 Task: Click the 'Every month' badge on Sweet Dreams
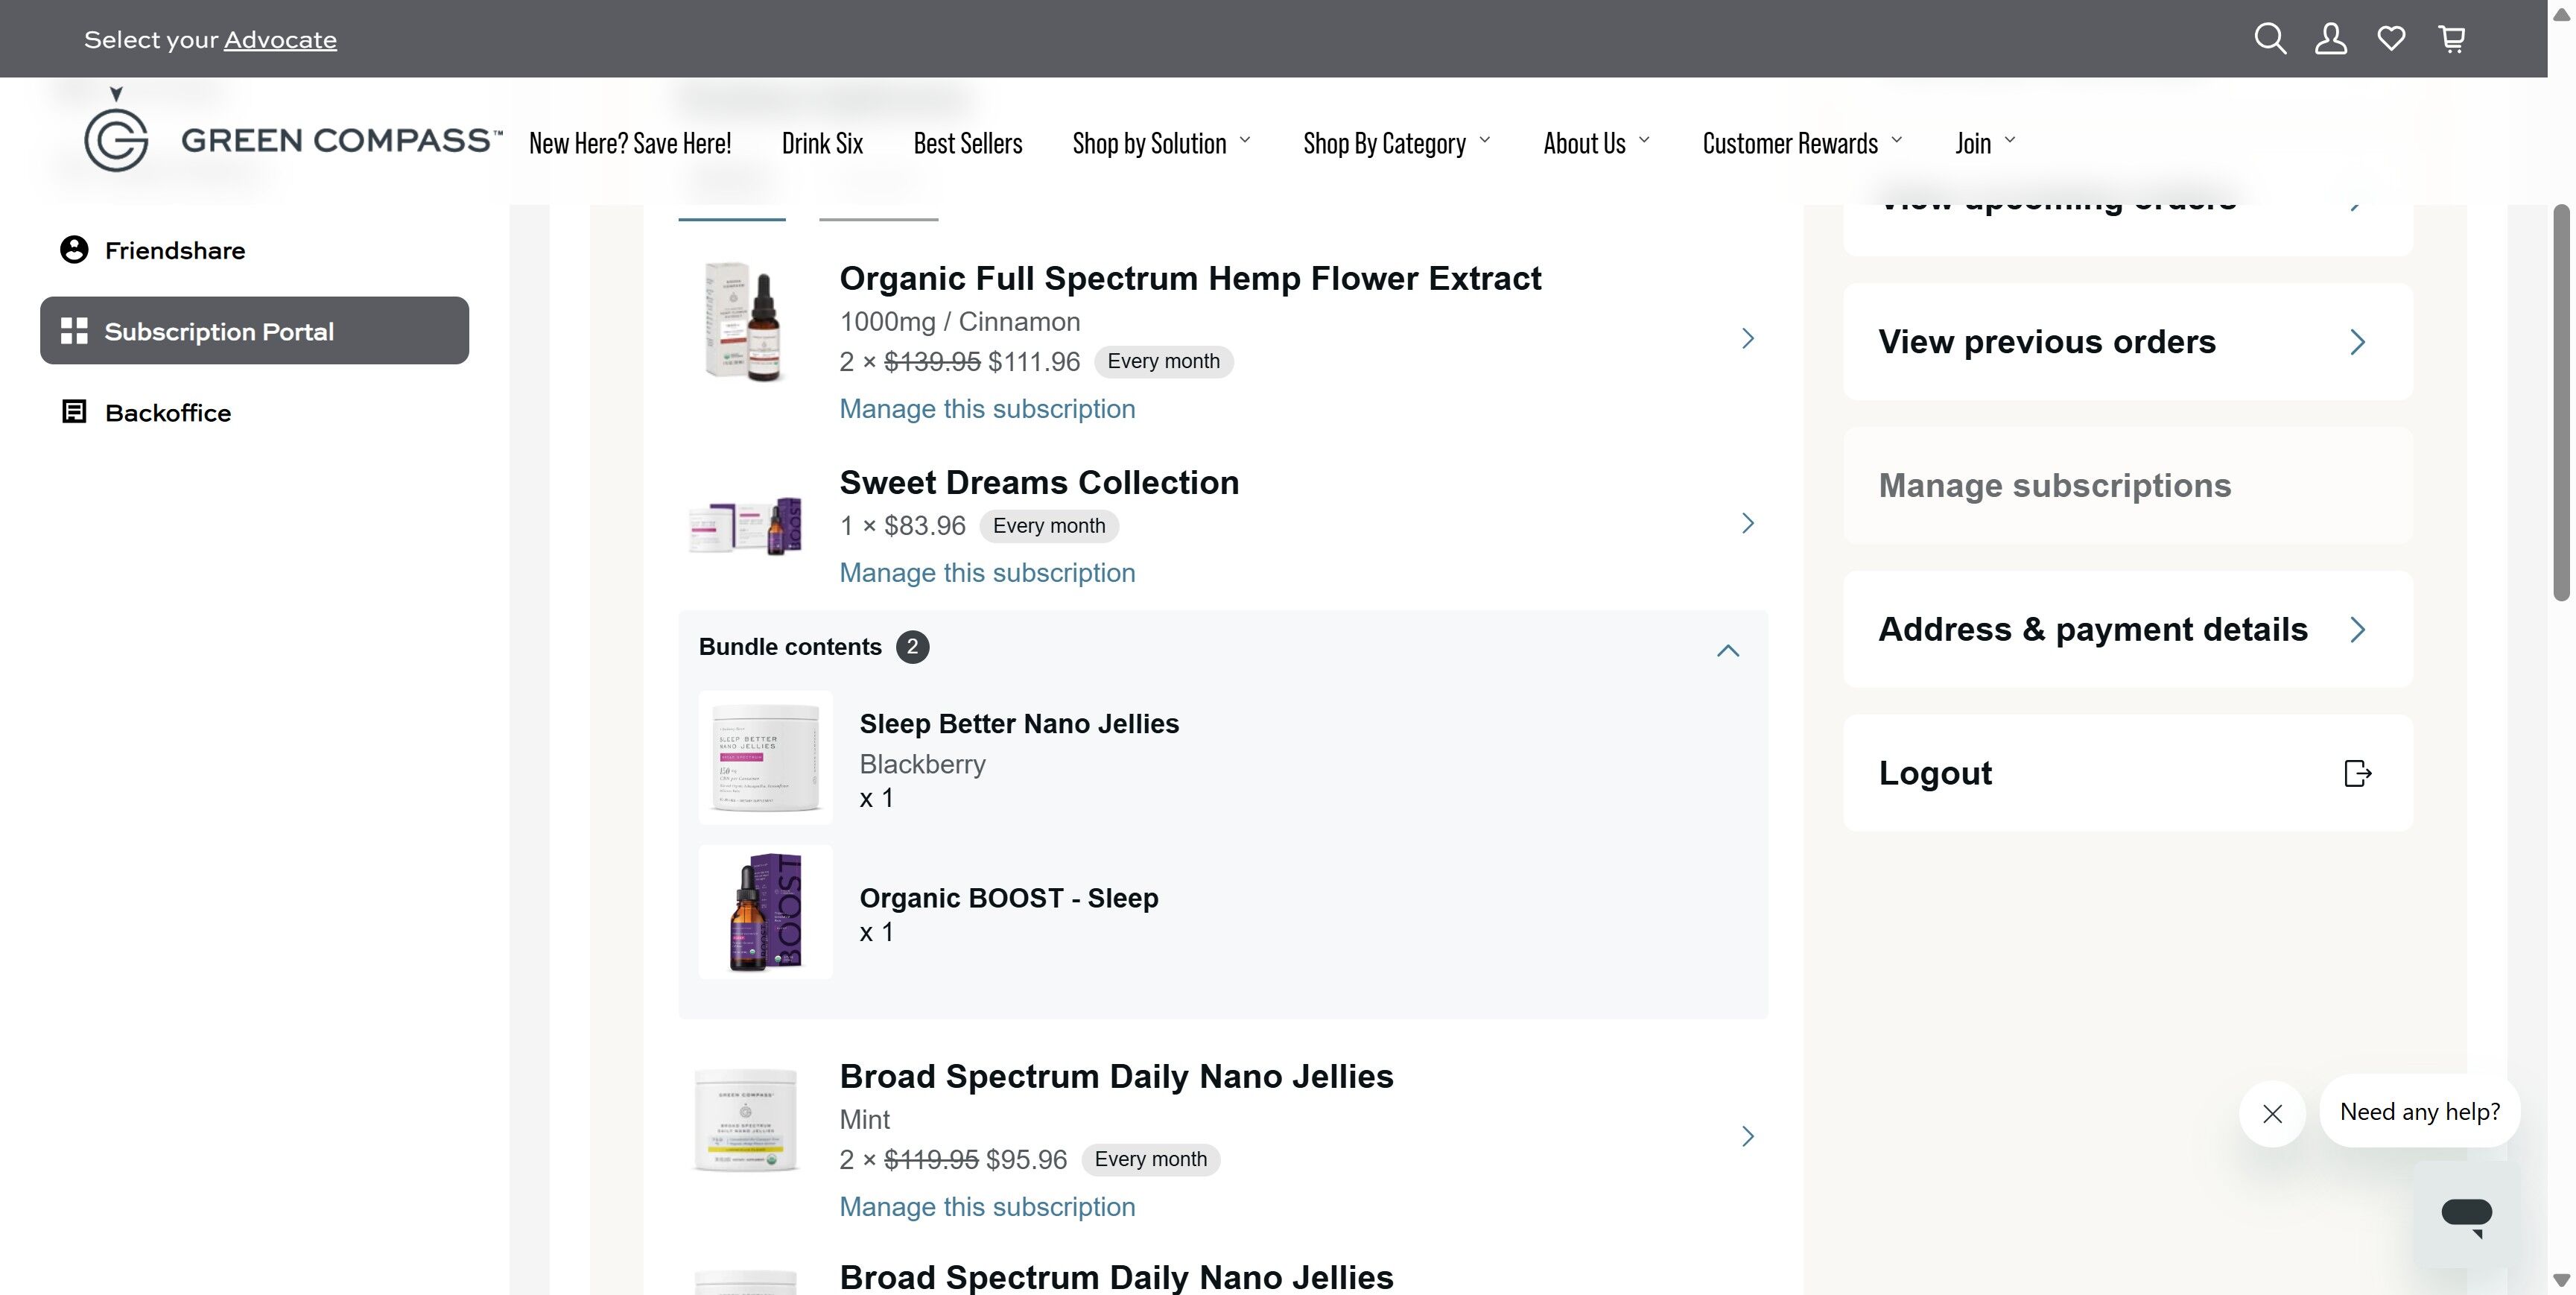coord(1049,526)
